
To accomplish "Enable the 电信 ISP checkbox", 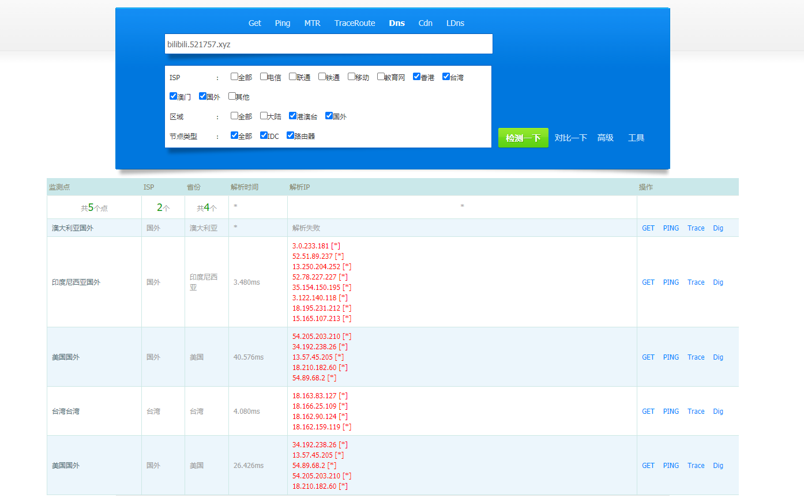I will [x=264, y=77].
